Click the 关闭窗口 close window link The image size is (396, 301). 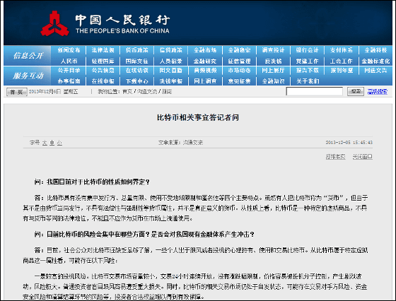click(x=362, y=157)
